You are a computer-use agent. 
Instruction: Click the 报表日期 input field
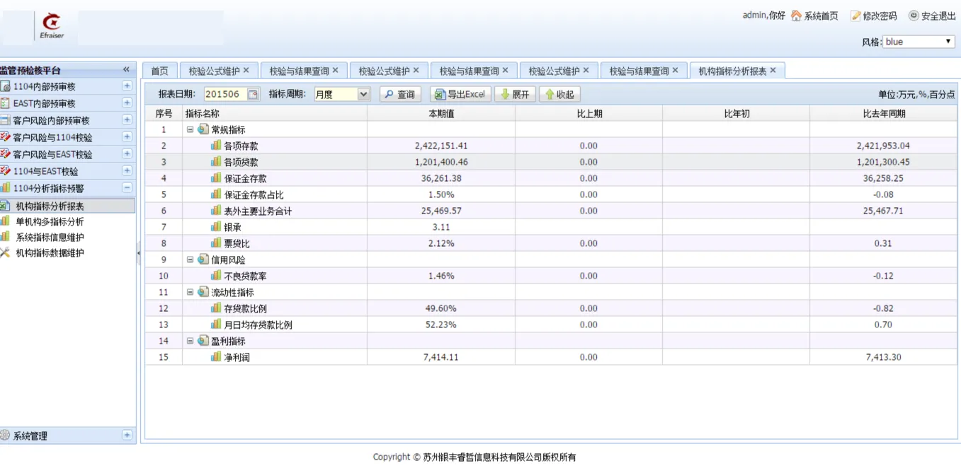click(x=224, y=94)
